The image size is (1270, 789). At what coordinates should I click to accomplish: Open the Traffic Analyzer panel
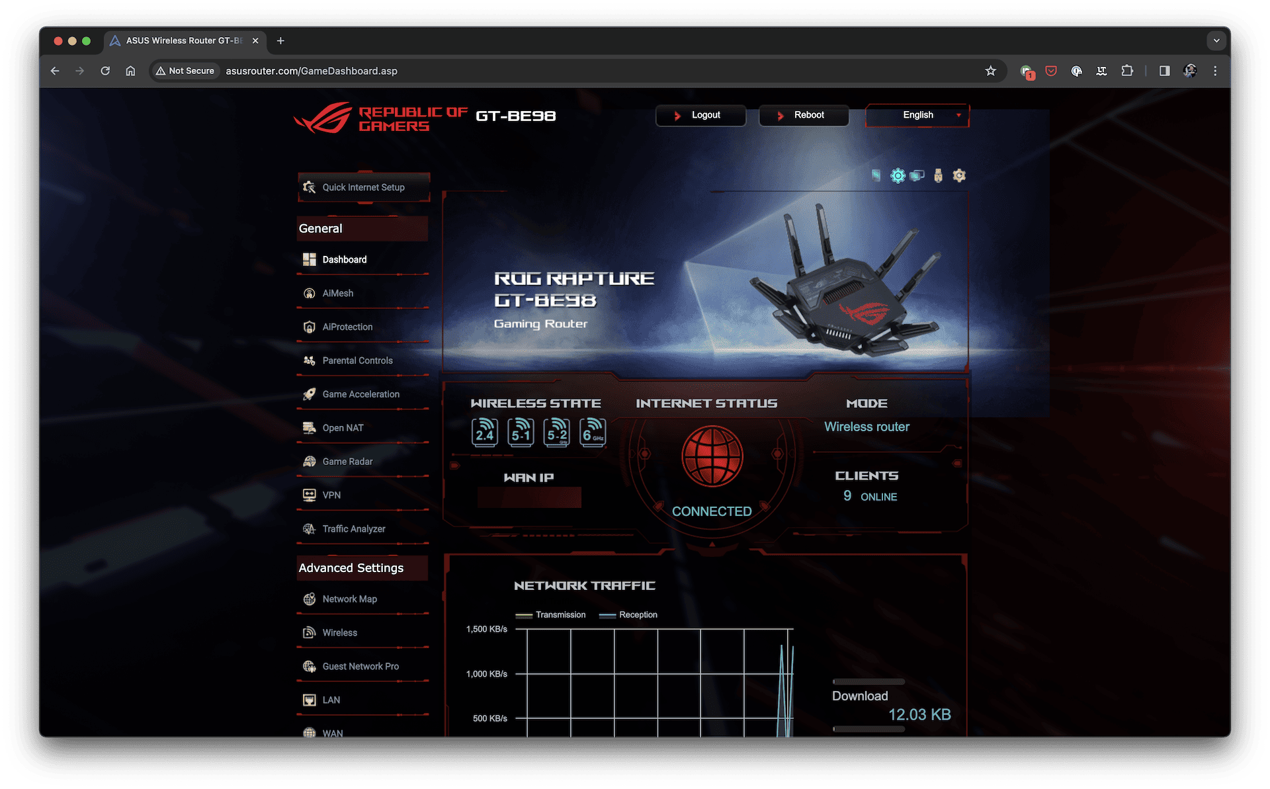355,529
